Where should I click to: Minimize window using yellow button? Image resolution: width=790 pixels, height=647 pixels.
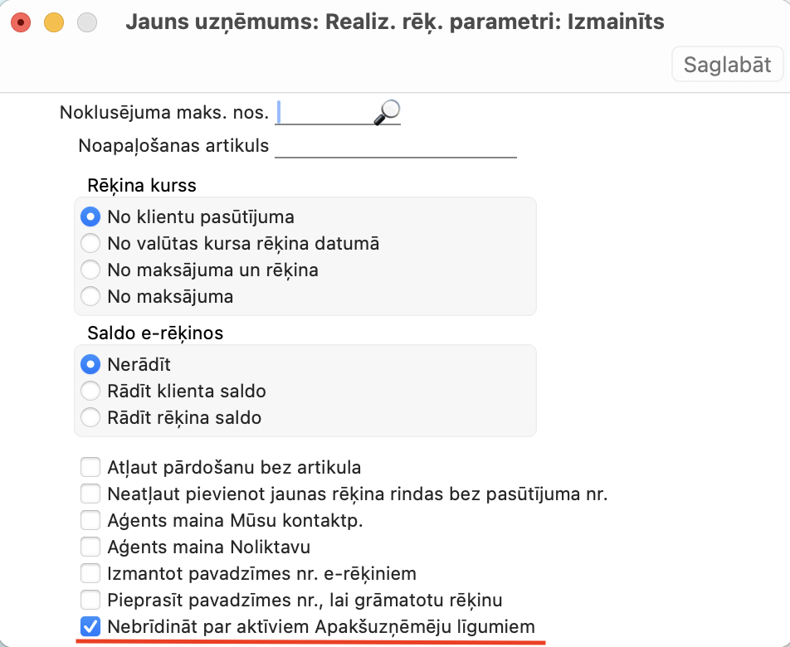pos(54,22)
